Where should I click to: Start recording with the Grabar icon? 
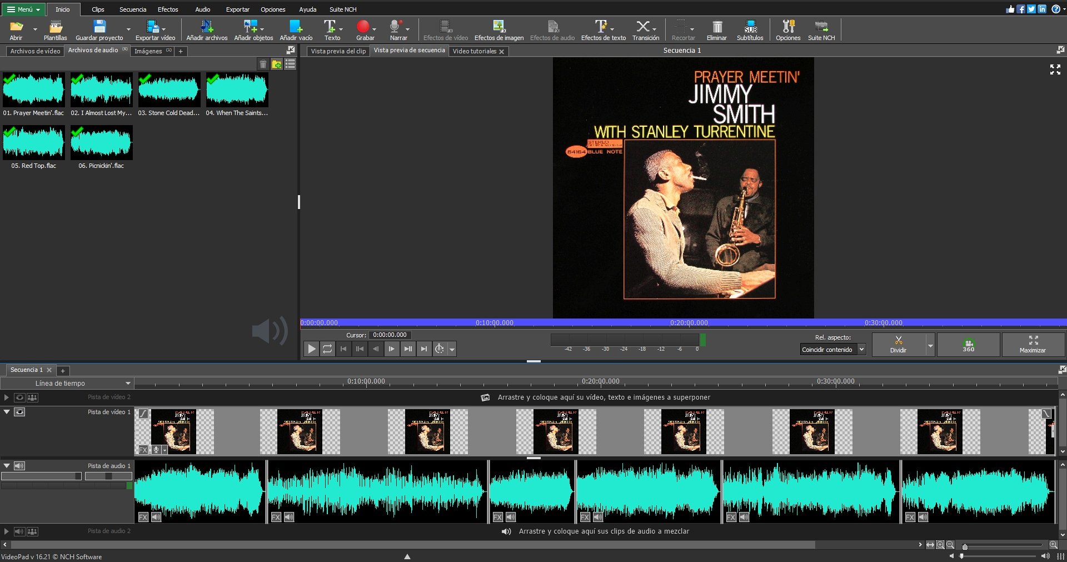coord(365,30)
